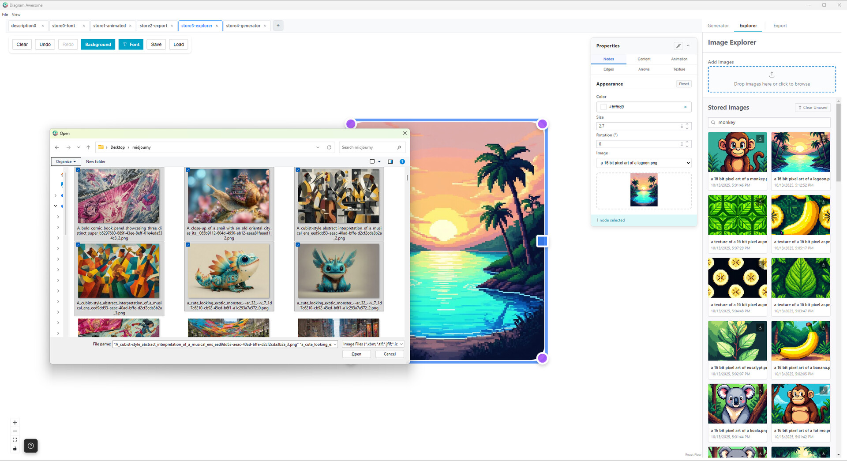Screen dimensions: 847x461
Task: Uncheck the snail image in Open dialog
Action: tap(188, 170)
